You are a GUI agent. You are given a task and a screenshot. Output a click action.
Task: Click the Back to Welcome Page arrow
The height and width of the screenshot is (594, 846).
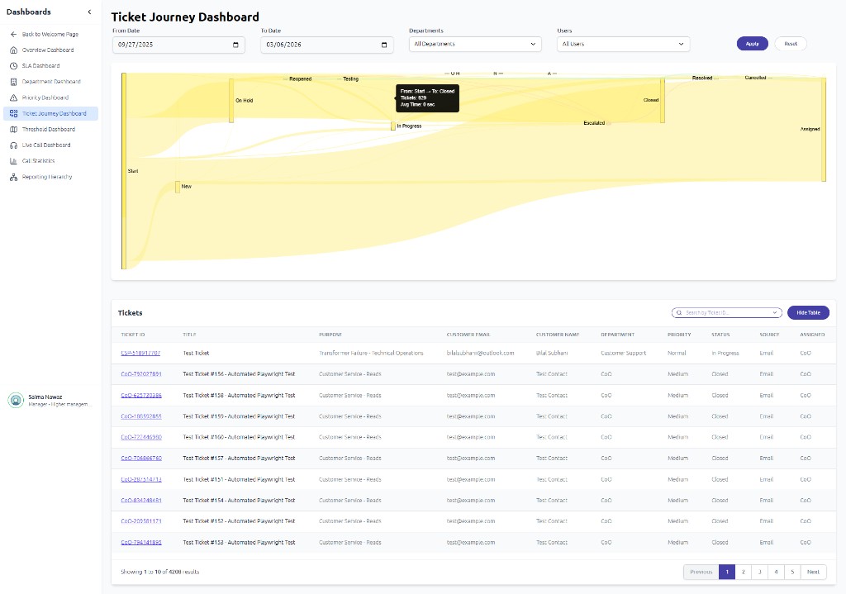point(13,35)
